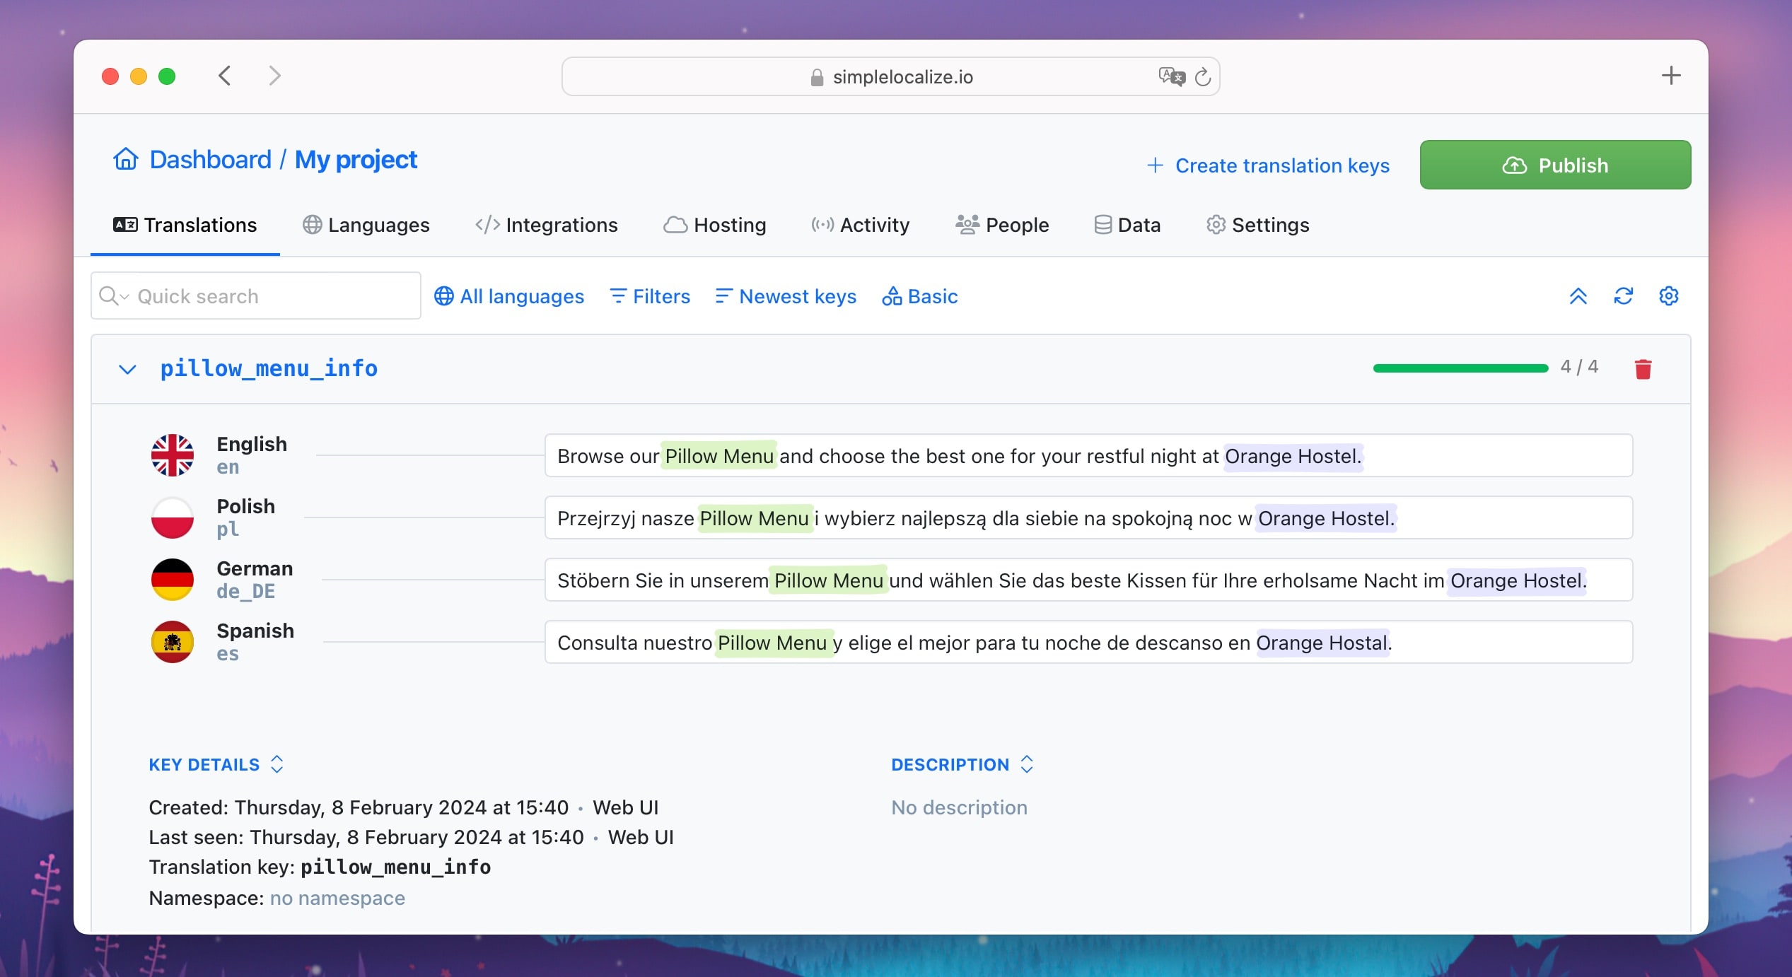Click the Spanish flag icon
This screenshot has height=977, width=1792.
[173, 642]
